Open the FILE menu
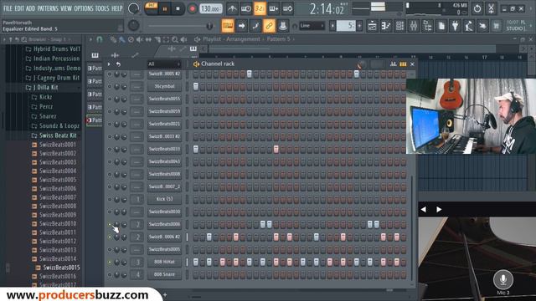This screenshot has width=536, height=301. (x=8, y=8)
